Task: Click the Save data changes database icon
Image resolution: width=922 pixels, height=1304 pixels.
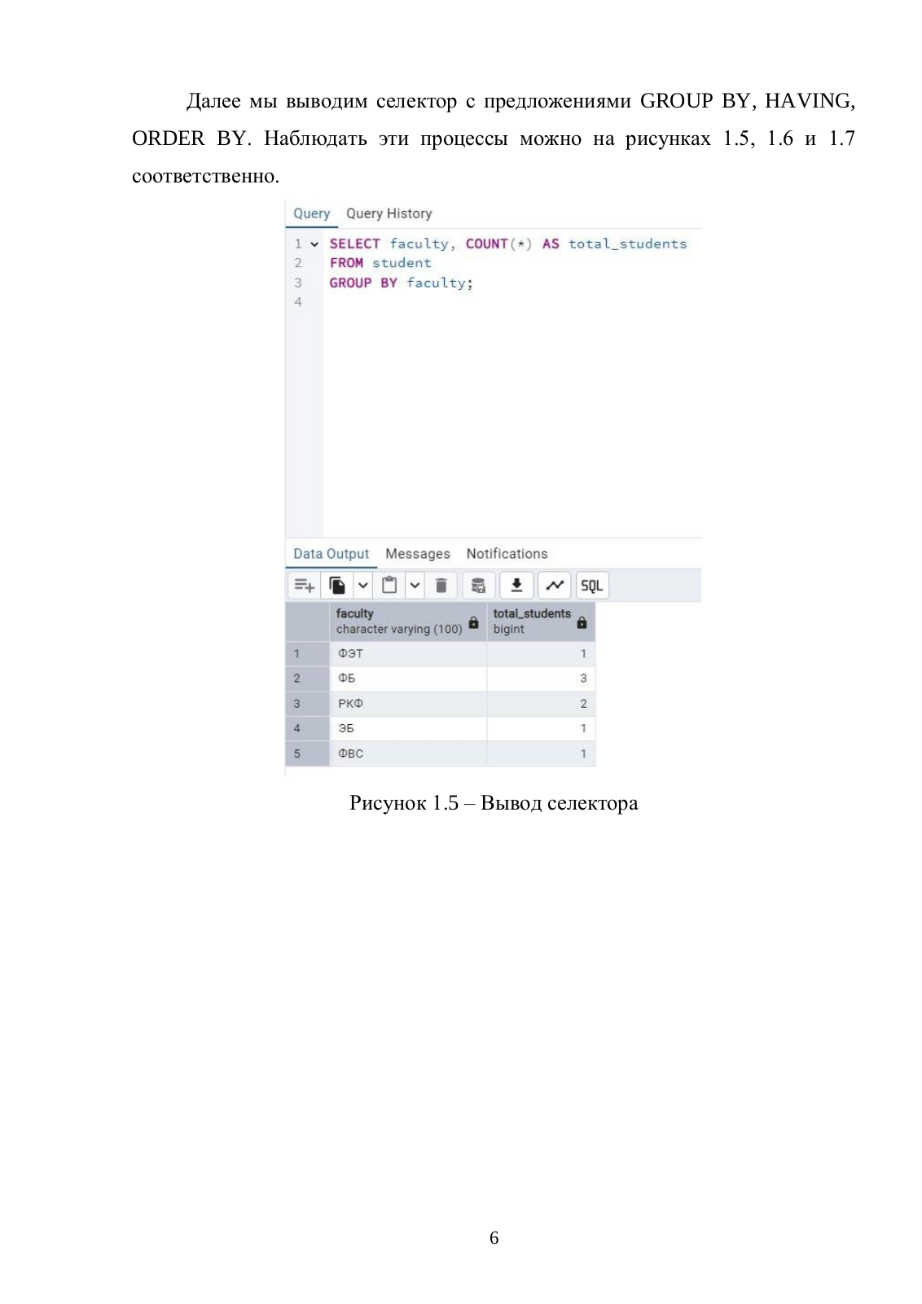Action: [x=479, y=586]
